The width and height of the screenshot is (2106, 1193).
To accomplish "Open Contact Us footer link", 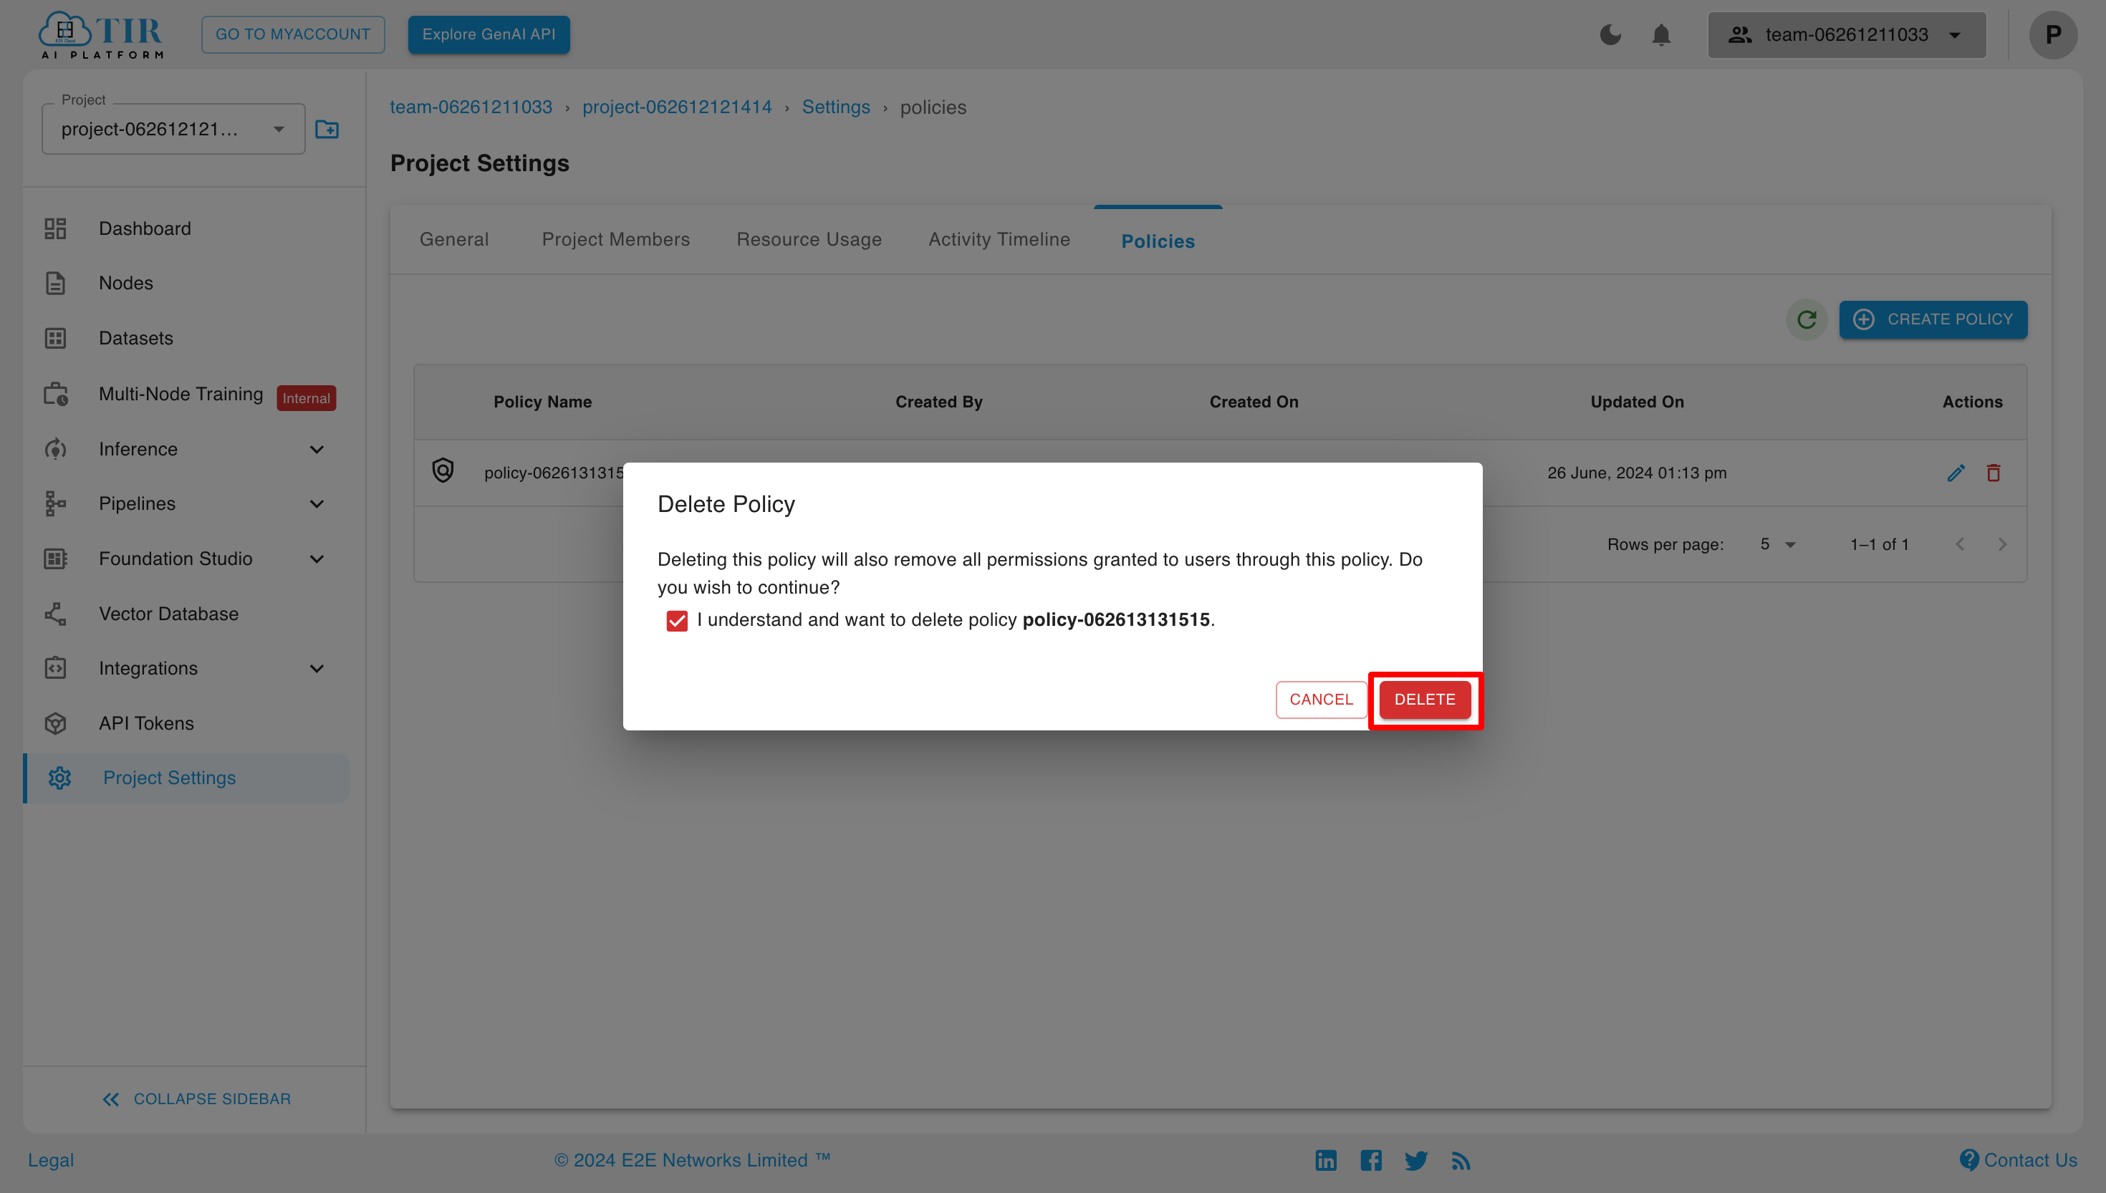I will point(2019,1160).
